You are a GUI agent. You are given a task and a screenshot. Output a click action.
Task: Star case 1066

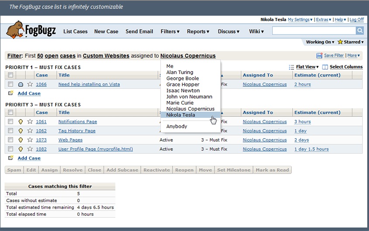(x=30, y=84)
